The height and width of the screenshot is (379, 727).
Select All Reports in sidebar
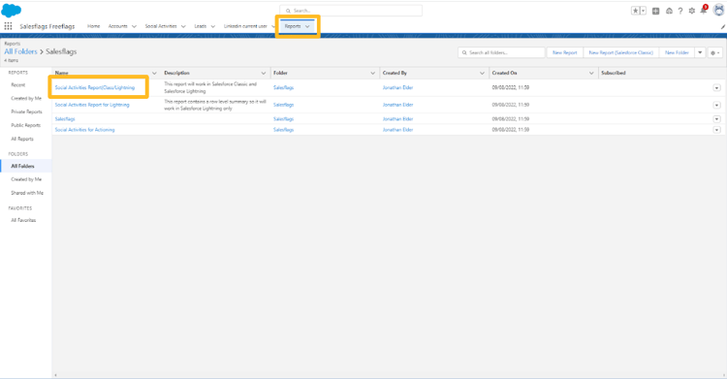22,139
